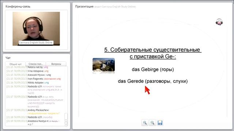
Task: Open the Вопросы tab
Action: pos(56,64)
